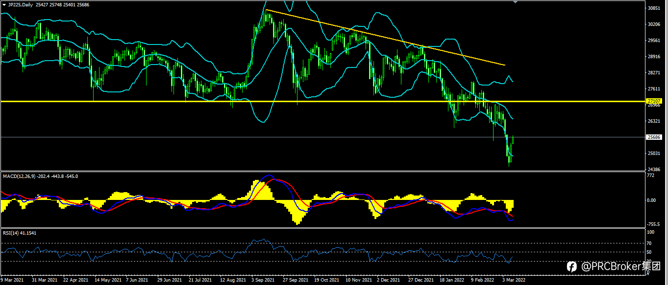Click the 22 Apr 2021 date label
The width and height of the screenshot is (668, 285).
click(x=76, y=281)
